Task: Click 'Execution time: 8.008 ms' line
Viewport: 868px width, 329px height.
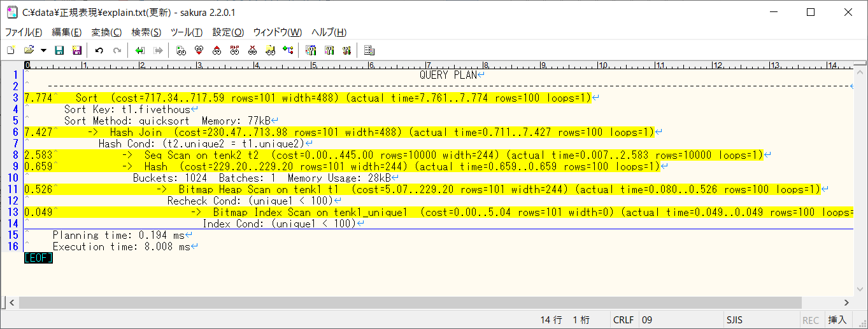Action: (122, 246)
